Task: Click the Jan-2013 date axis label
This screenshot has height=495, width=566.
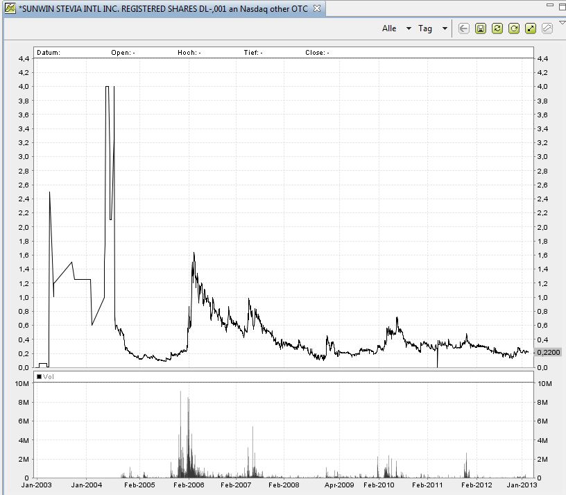Action: coord(522,485)
